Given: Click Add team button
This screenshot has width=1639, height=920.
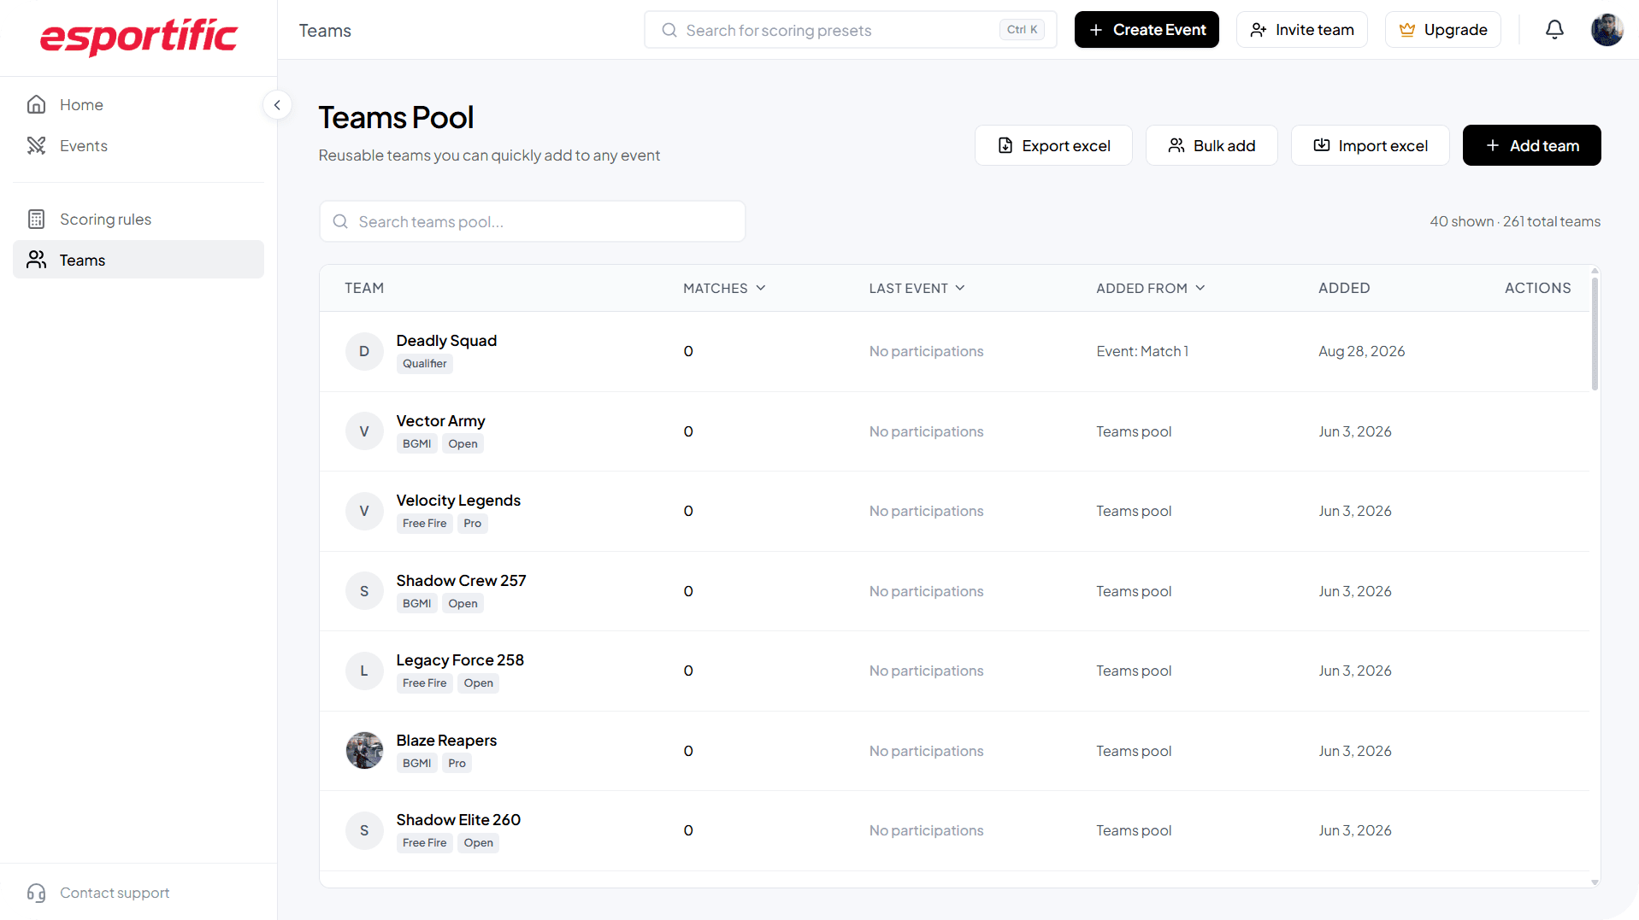Looking at the screenshot, I should click(x=1531, y=145).
